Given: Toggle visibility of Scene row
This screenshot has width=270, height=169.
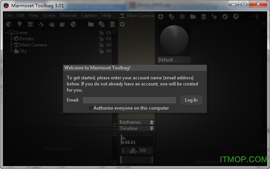Looking at the screenshot, I should tap(108, 33).
